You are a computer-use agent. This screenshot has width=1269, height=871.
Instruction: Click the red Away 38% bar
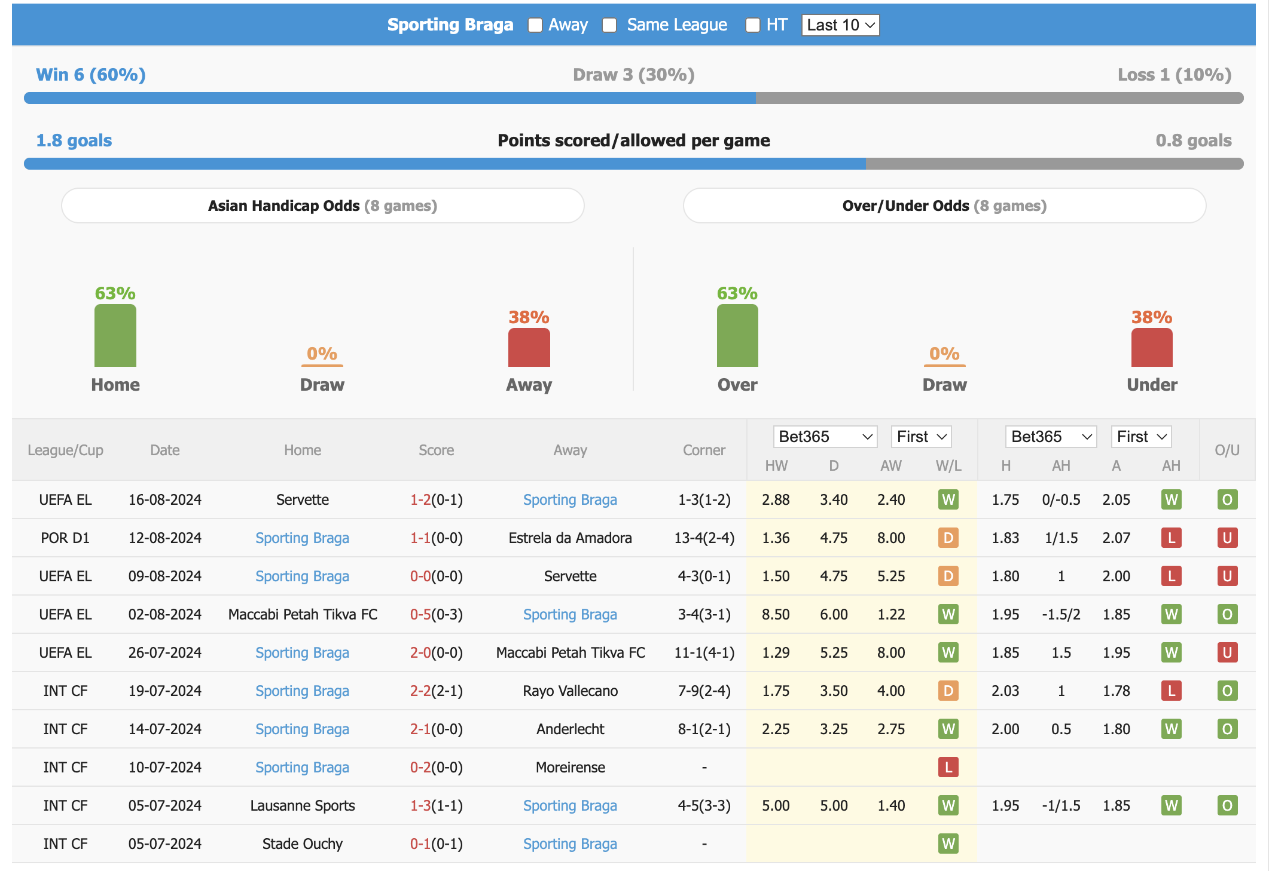coord(529,348)
